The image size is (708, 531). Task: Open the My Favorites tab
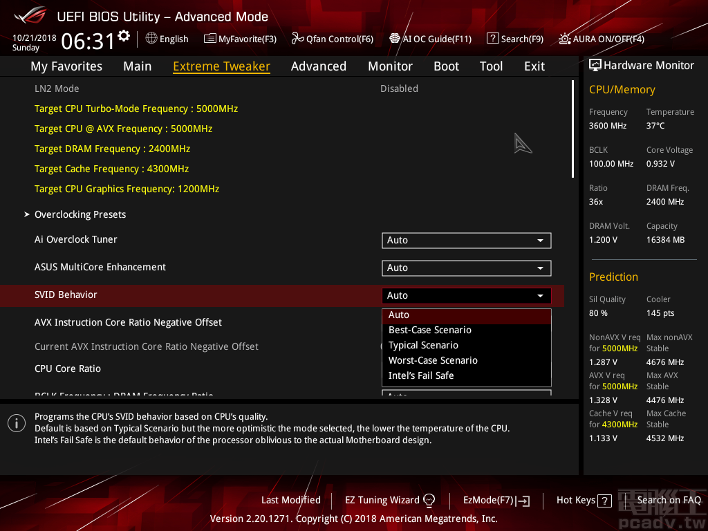pos(66,66)
